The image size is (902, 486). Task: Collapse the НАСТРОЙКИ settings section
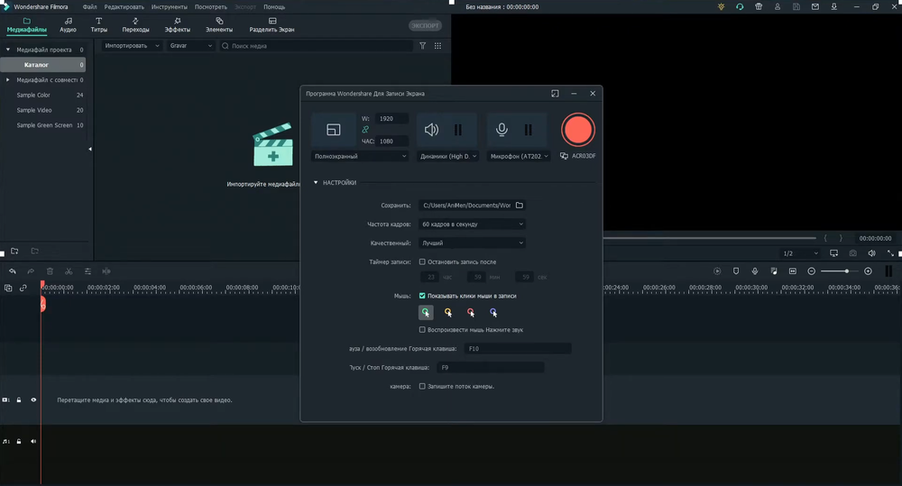(x=316, y=183)
